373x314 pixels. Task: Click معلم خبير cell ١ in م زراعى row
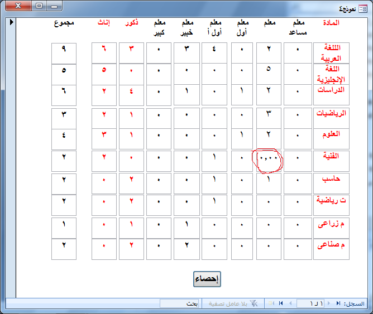coord(187,228)
